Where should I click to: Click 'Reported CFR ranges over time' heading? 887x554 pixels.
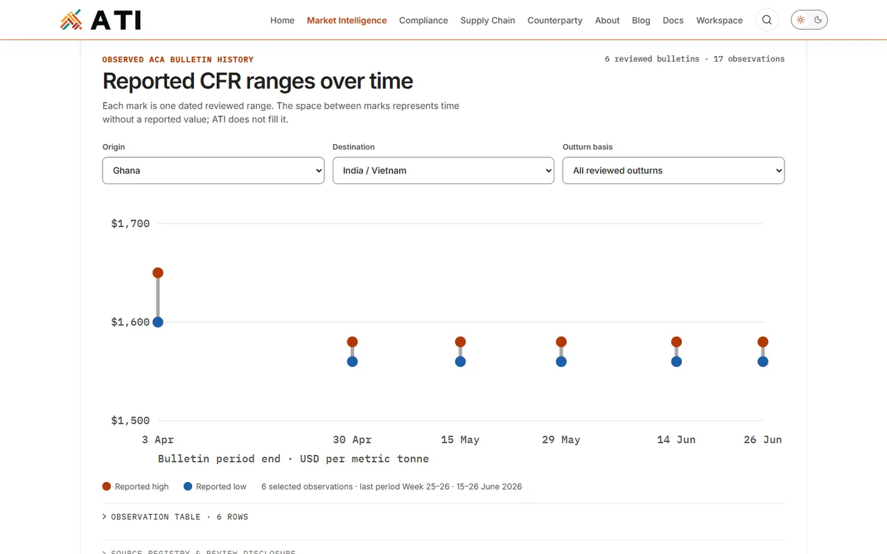[258, 81]
